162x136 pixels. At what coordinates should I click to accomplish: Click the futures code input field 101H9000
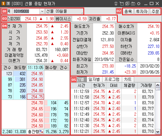coord(26,11)
